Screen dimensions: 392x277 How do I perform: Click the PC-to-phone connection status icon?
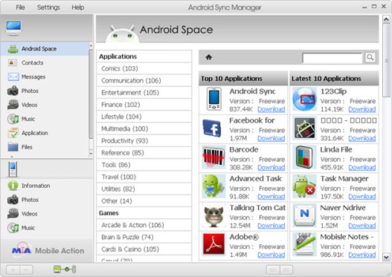[65, 269]
